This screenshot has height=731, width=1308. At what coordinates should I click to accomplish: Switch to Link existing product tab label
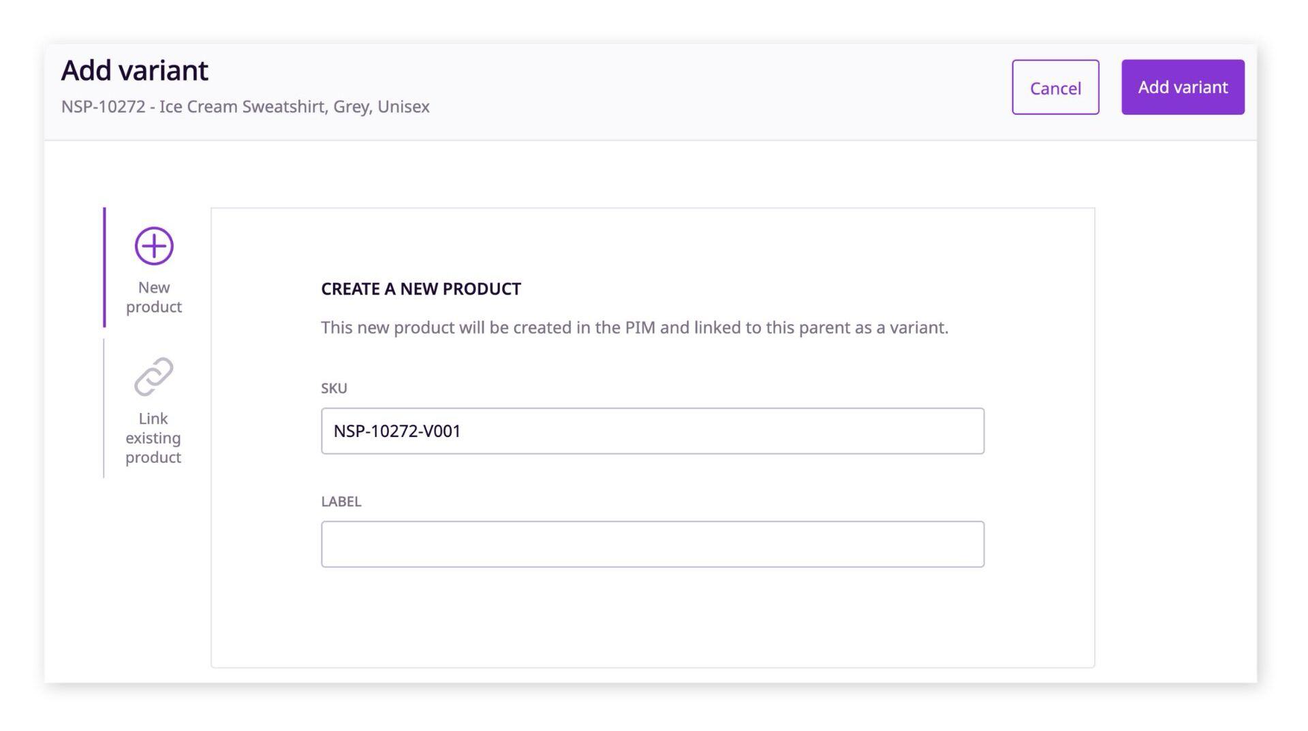pos(153,438)
